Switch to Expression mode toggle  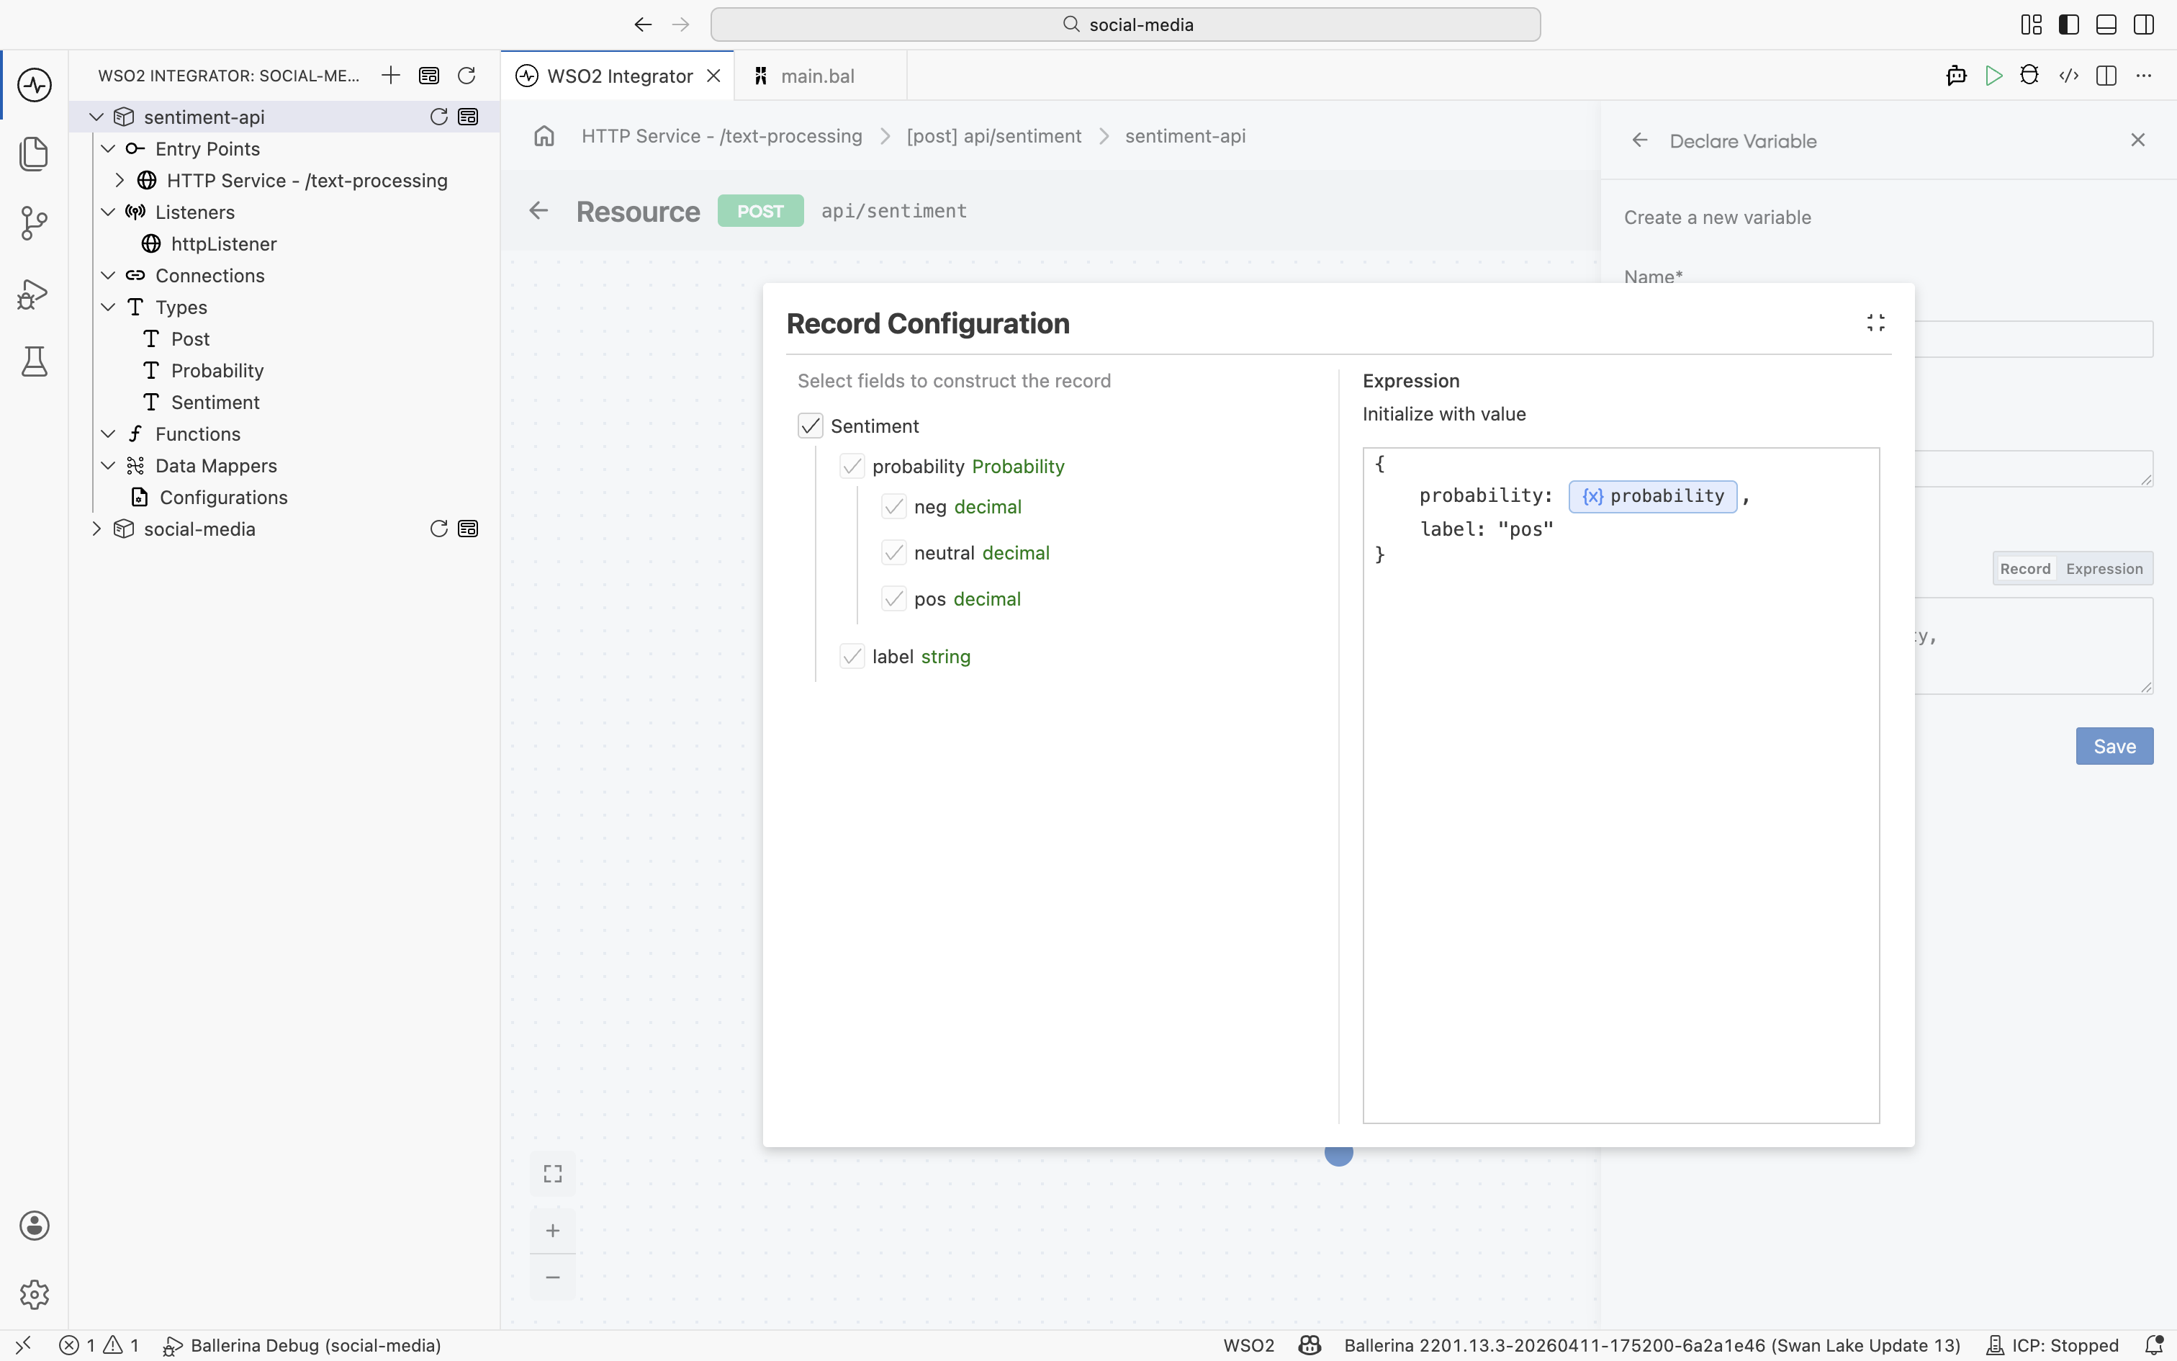(2104, 569)
